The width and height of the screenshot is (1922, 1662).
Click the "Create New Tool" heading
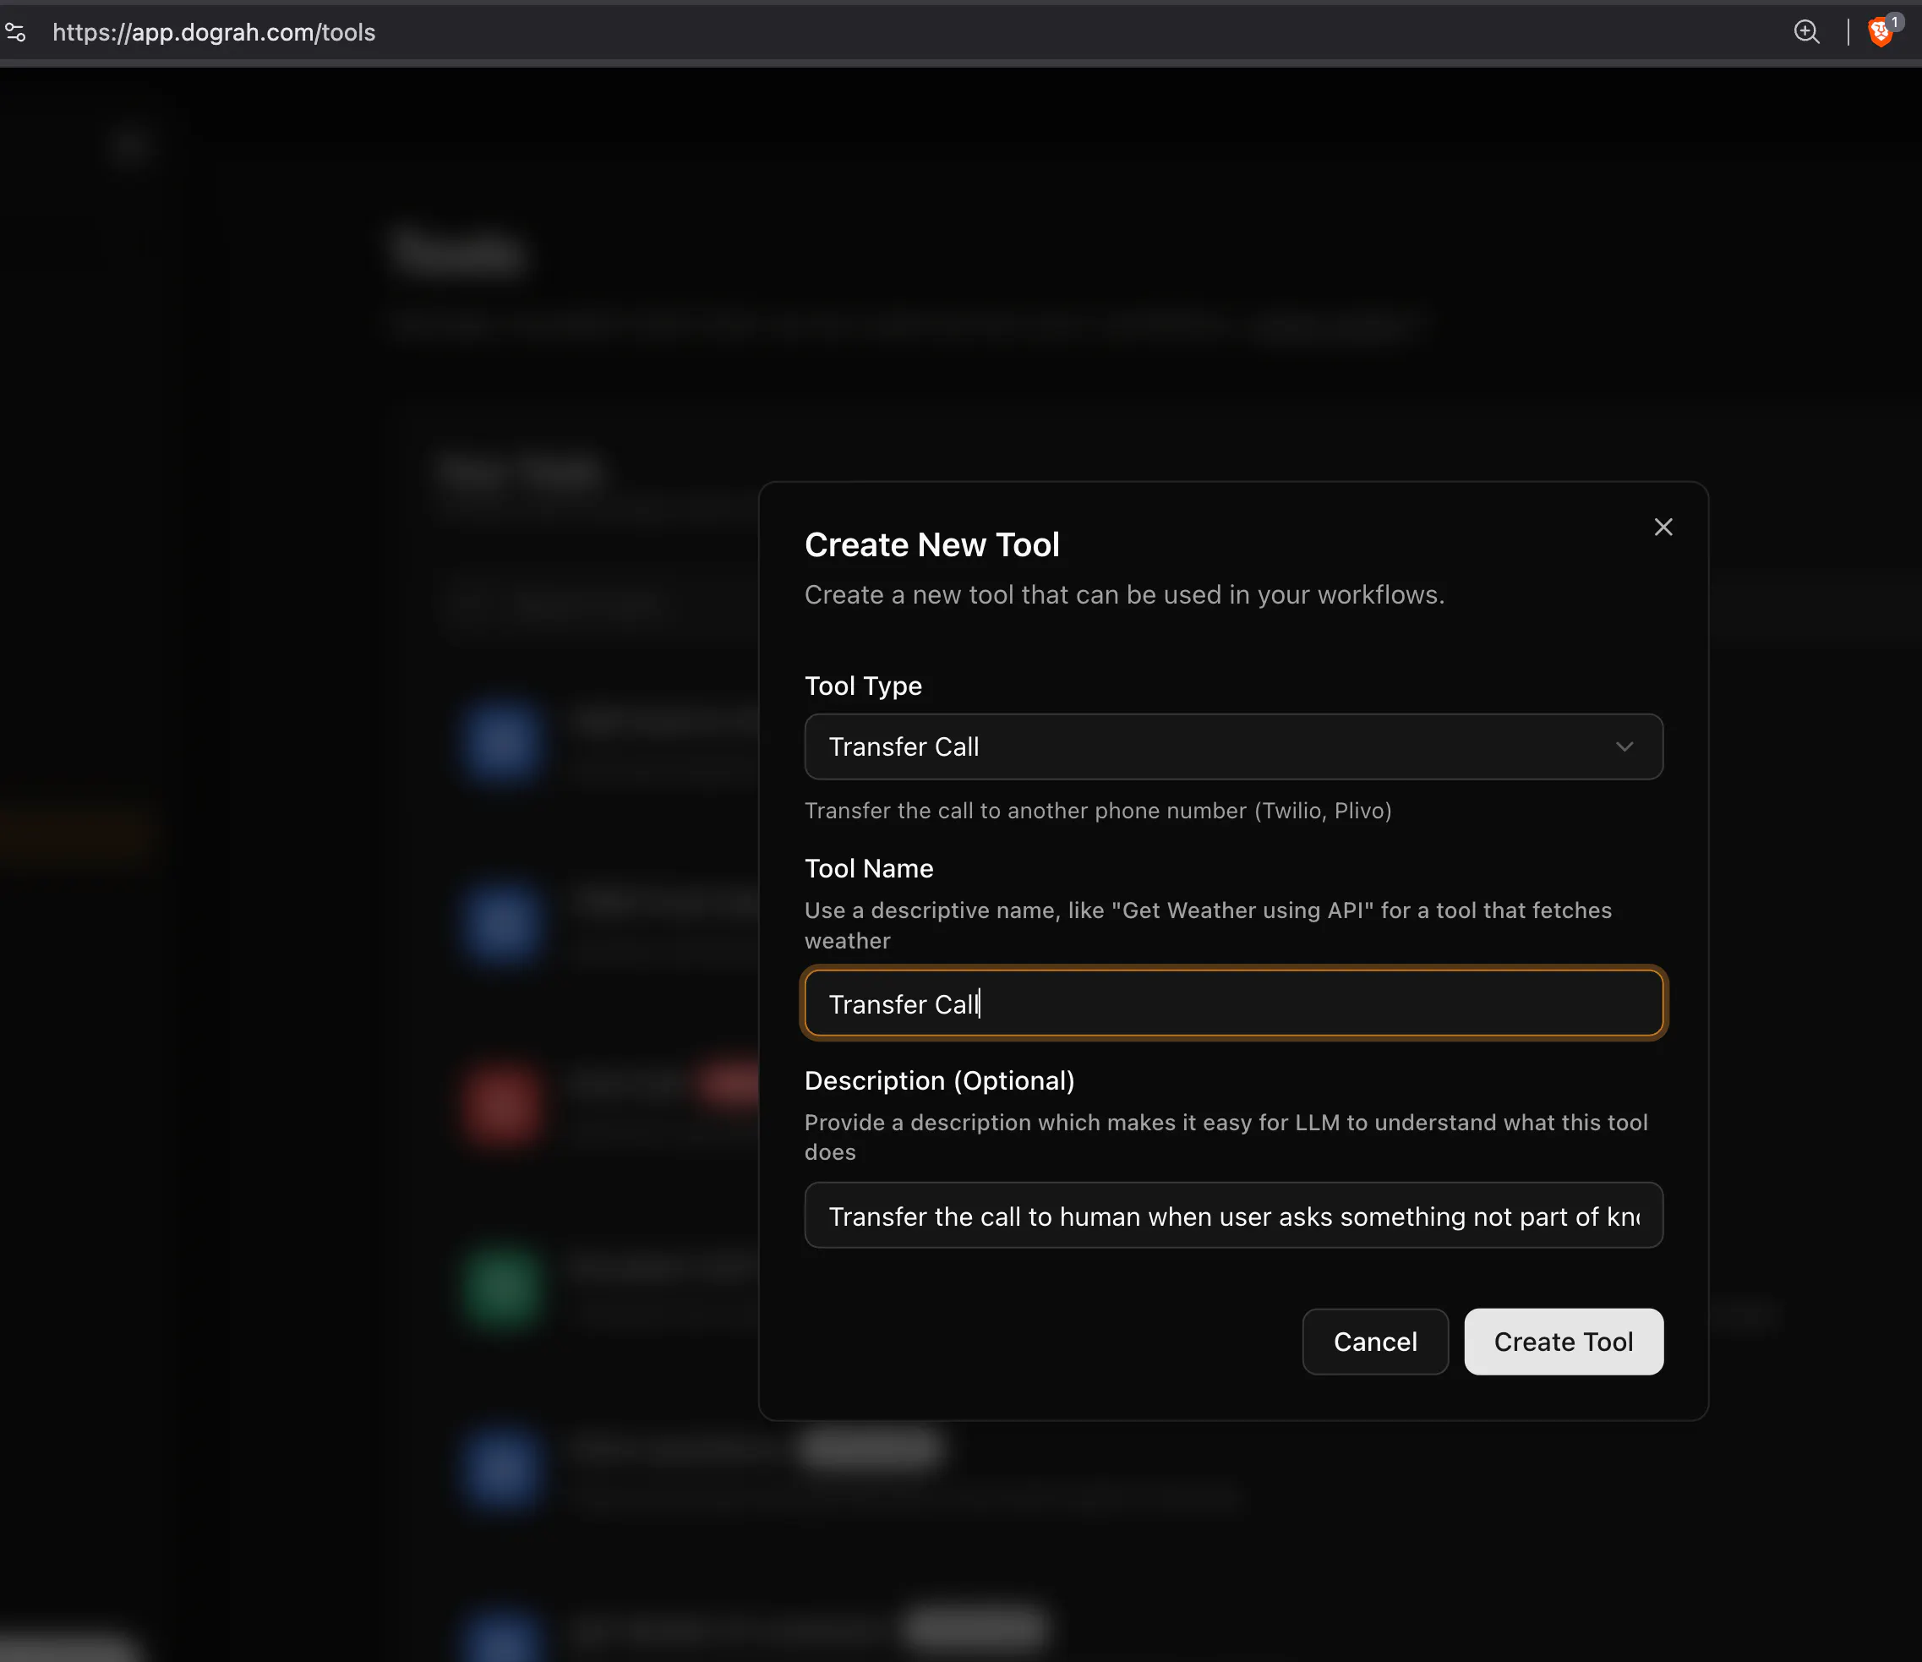[x=931, y=544]
